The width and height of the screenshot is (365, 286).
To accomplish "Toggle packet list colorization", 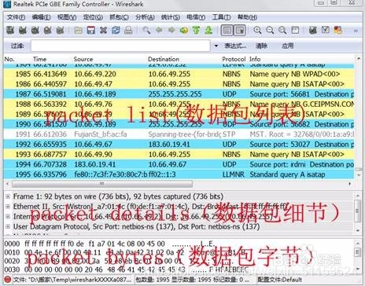I will pos(227,31).
